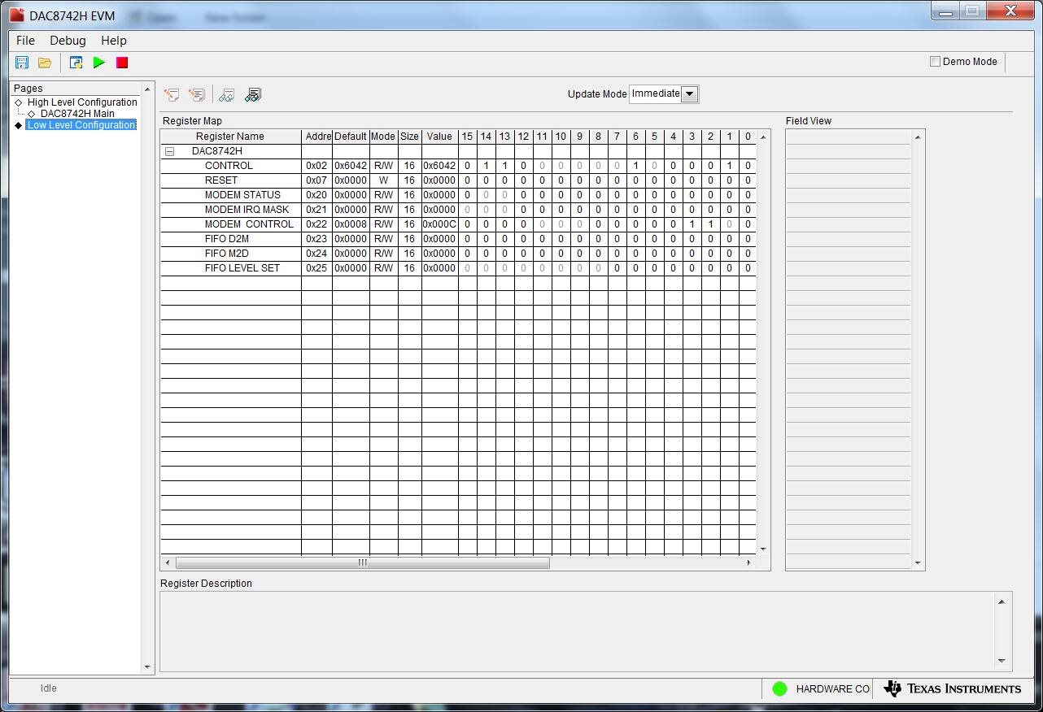Click inside the Register Description text area

pos(578,632)
